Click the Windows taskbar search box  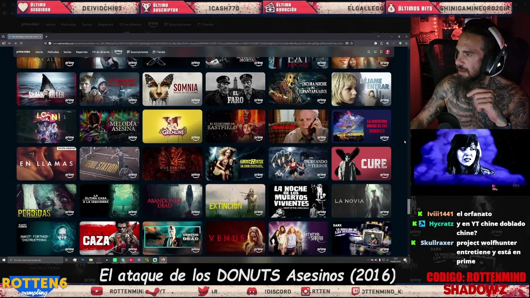(x=36, y=260)
